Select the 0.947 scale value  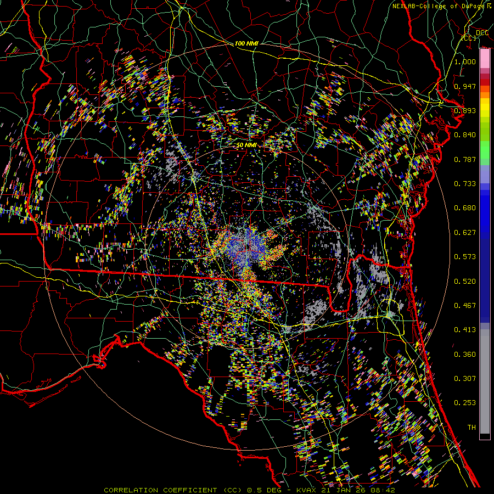[465, 86]
